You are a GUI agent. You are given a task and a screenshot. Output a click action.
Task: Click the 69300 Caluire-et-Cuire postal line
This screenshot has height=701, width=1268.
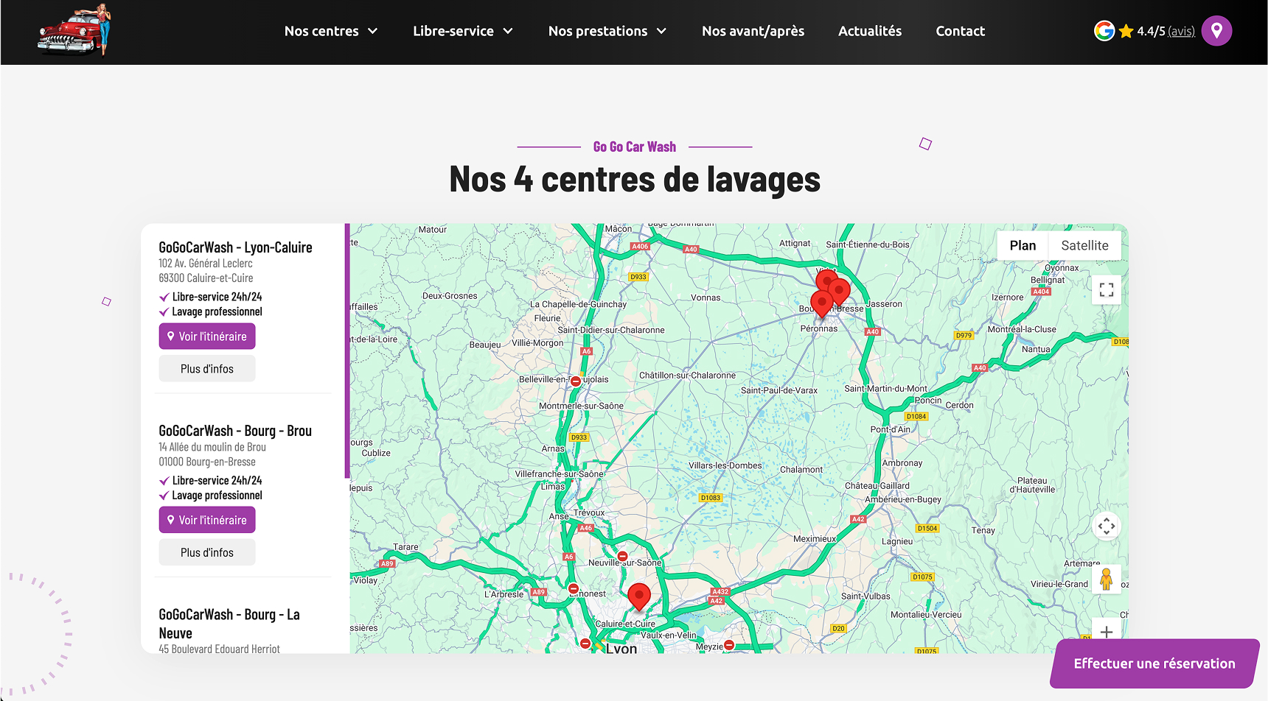[x=206, y=278]
